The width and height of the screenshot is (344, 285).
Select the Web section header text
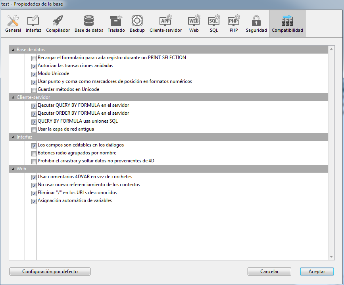[21, 169]
